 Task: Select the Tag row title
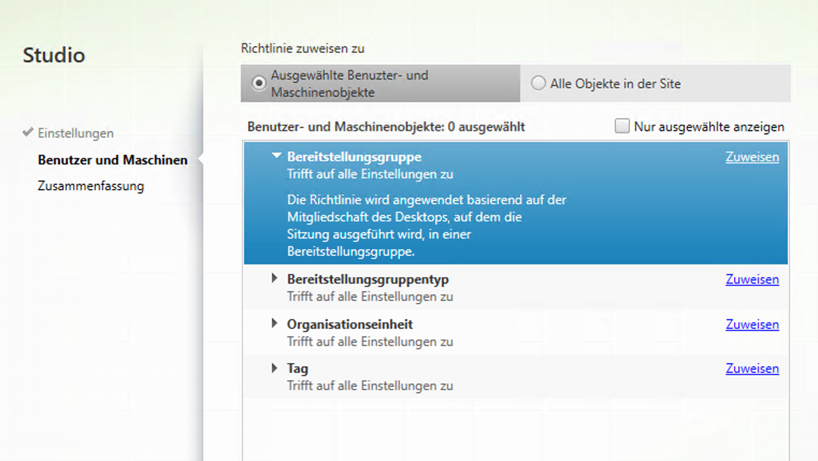pyautogui.click(x=297, y=369)
